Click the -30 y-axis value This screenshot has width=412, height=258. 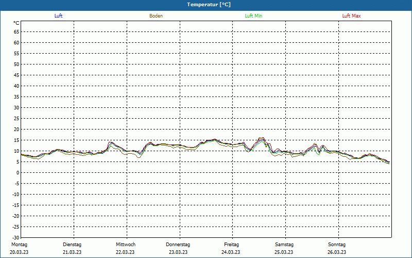pos(16,237)
